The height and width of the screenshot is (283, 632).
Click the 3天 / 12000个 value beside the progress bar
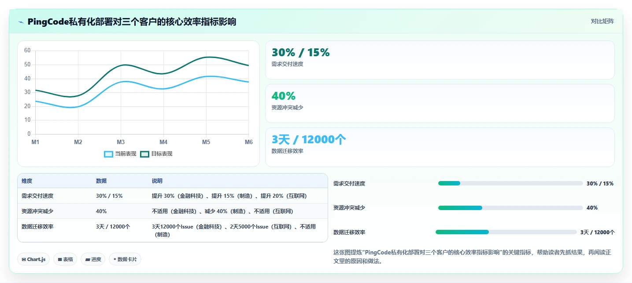(x=598, y=232)
